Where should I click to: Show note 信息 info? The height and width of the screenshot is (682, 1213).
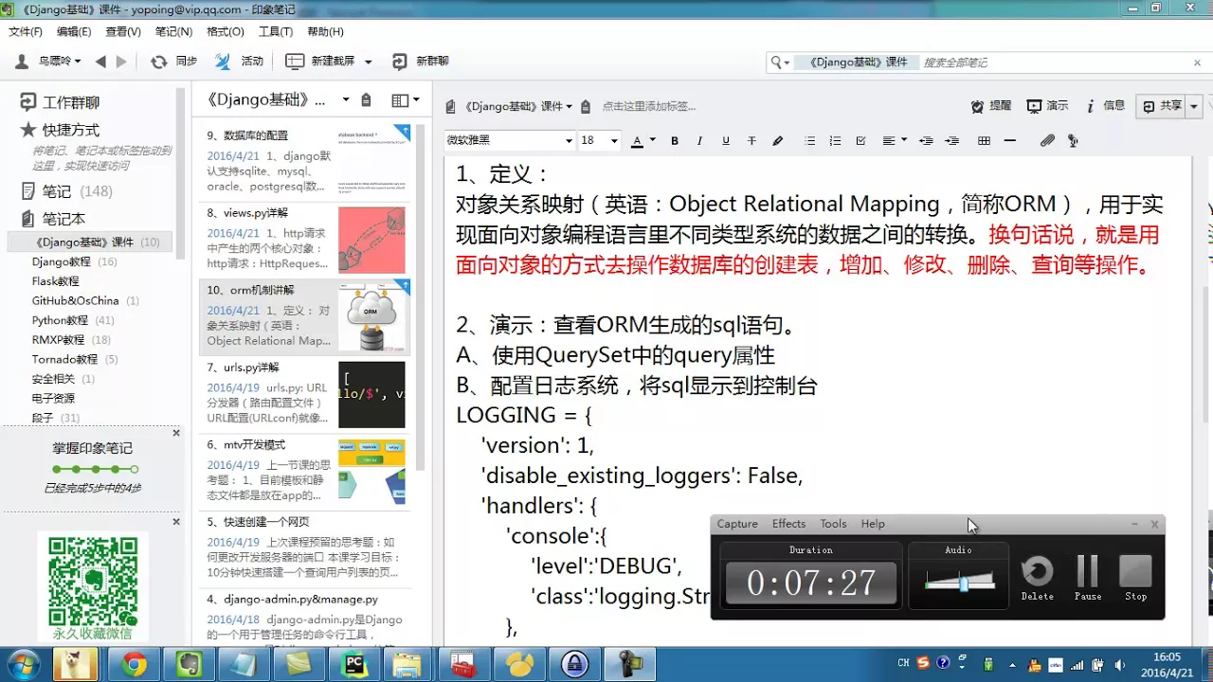click(1105, 106)
